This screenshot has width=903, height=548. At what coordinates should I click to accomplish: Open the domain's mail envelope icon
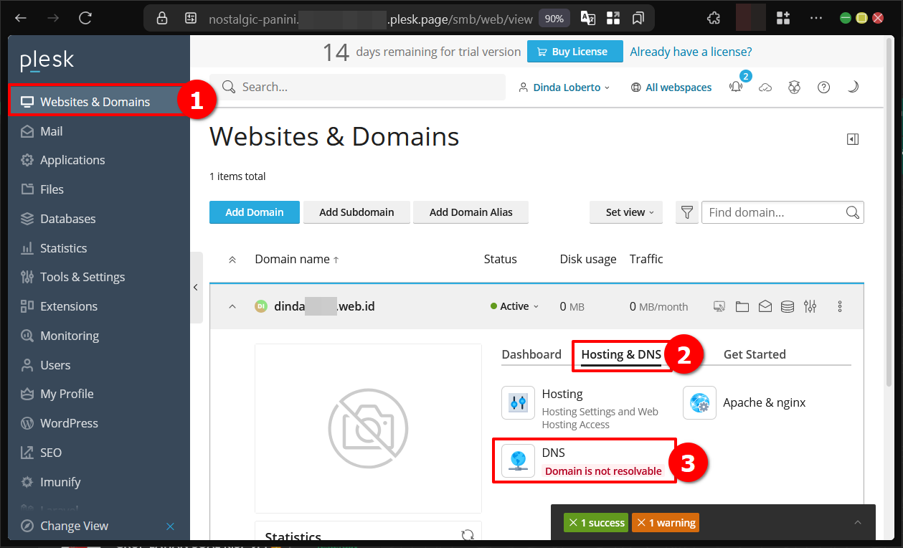765,307
